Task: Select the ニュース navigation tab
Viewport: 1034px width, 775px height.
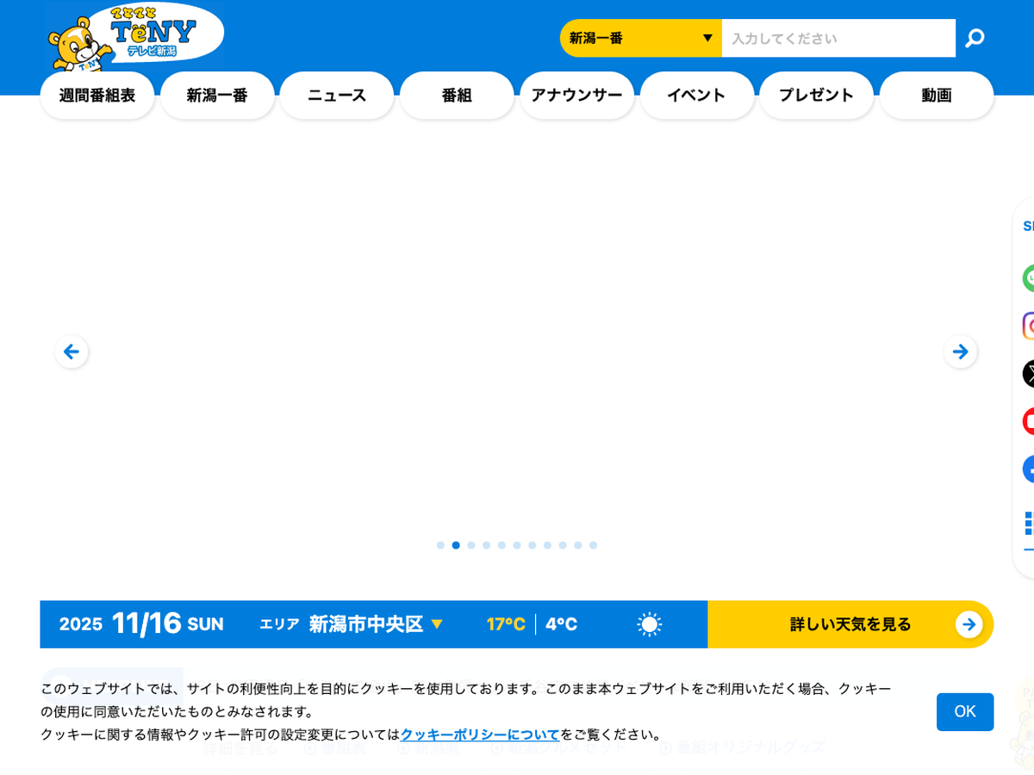Action: [x=337, y=96]
